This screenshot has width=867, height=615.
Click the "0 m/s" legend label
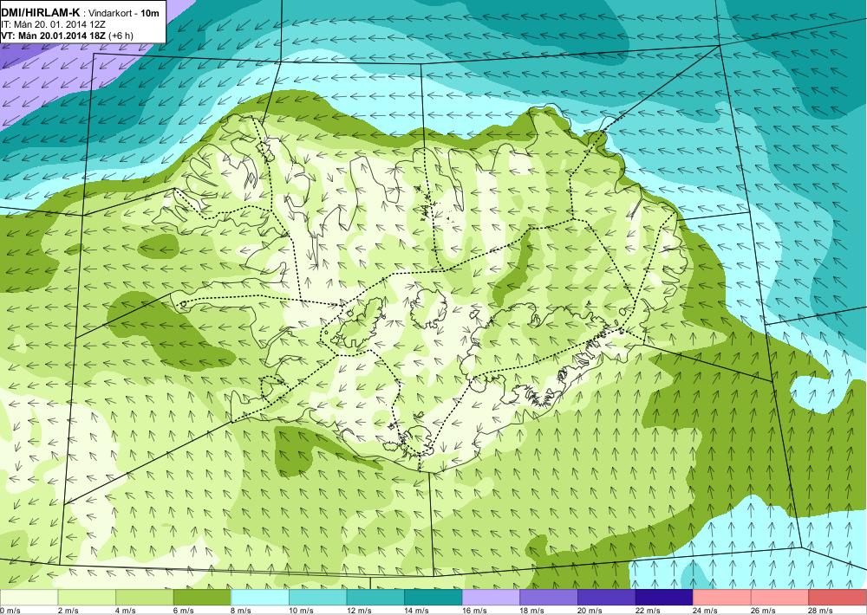point(10,611)
